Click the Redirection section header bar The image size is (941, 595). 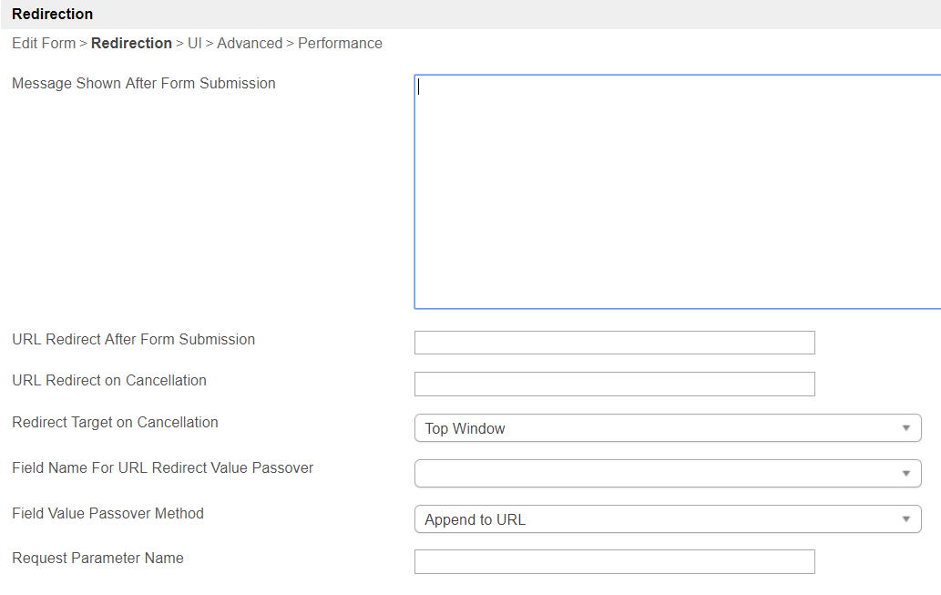pos(470,15)
